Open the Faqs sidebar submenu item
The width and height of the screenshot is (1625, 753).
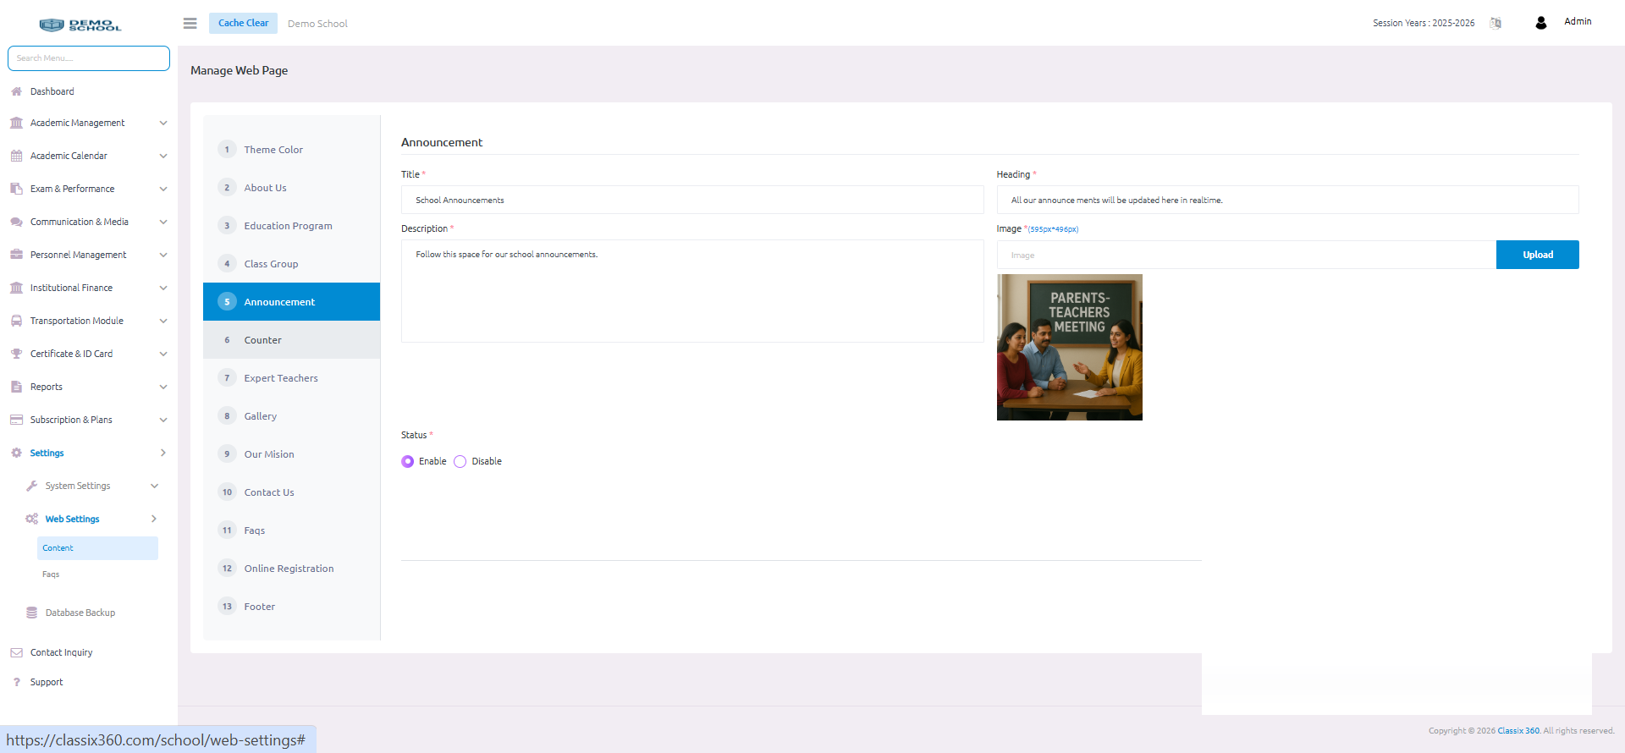tap(51, 574)
